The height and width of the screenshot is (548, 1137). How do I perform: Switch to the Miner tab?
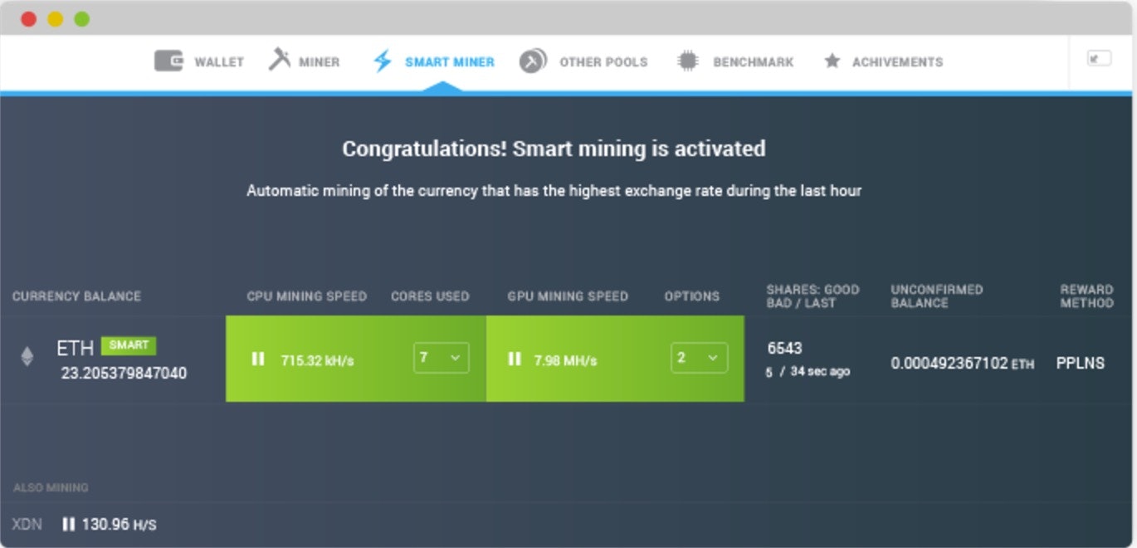(304, 61)
